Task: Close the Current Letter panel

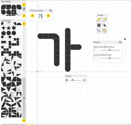Action: [x=50, y=11]
